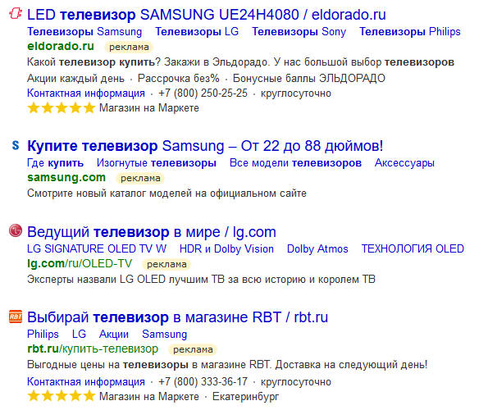488x410 pixels.
Task: Open Ведущий телевизор в мире lg.com result
Action: [x=152, y=232]
